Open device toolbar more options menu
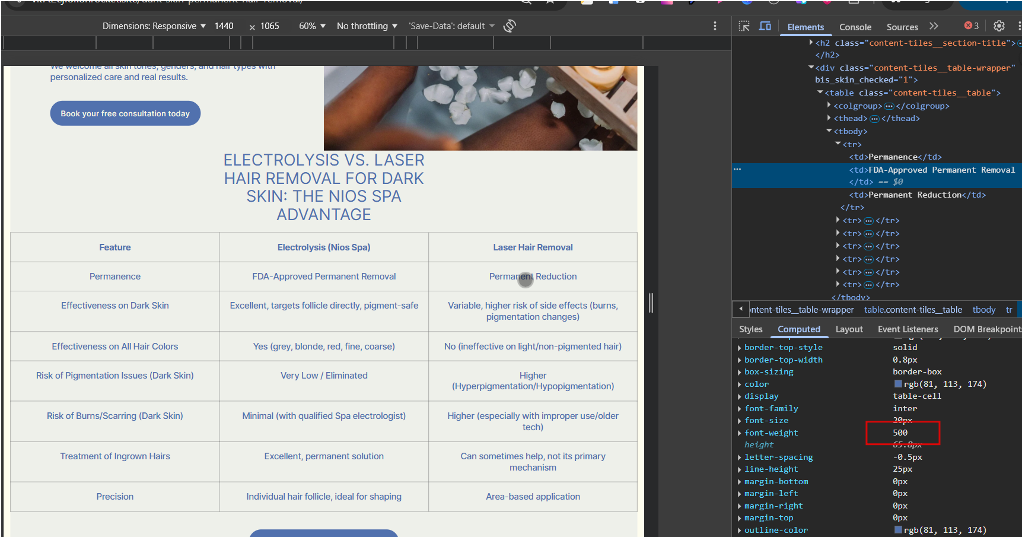 [x=715, y=26]
